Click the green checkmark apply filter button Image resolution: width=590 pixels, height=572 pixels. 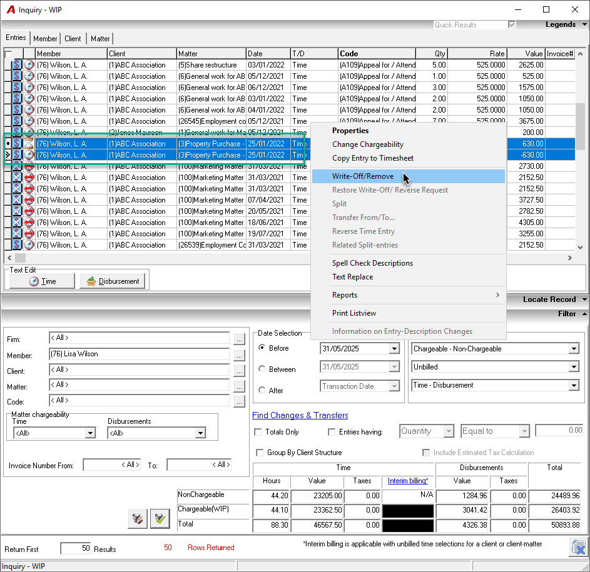tap(160, 519)
